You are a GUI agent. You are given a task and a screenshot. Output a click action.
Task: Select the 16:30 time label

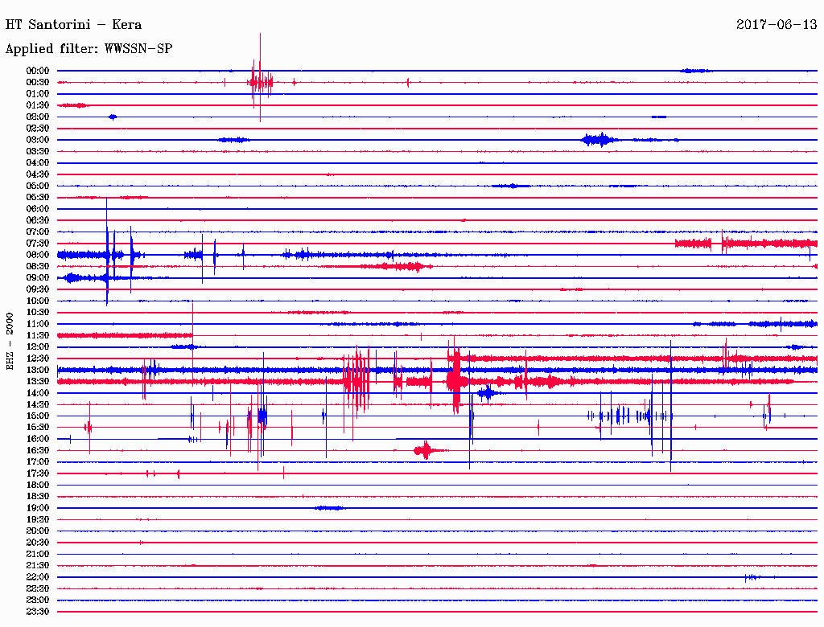(x=38, y=451)
